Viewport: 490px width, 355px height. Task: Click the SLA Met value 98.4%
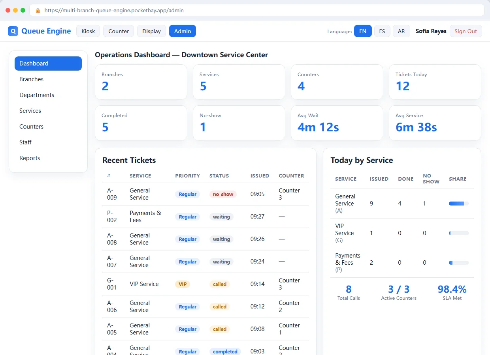point(452,289)
